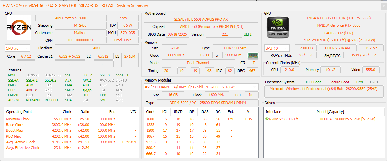387x161 pixels.
Task: Click the AMD B550 chipset field
Action: point(212,26)
